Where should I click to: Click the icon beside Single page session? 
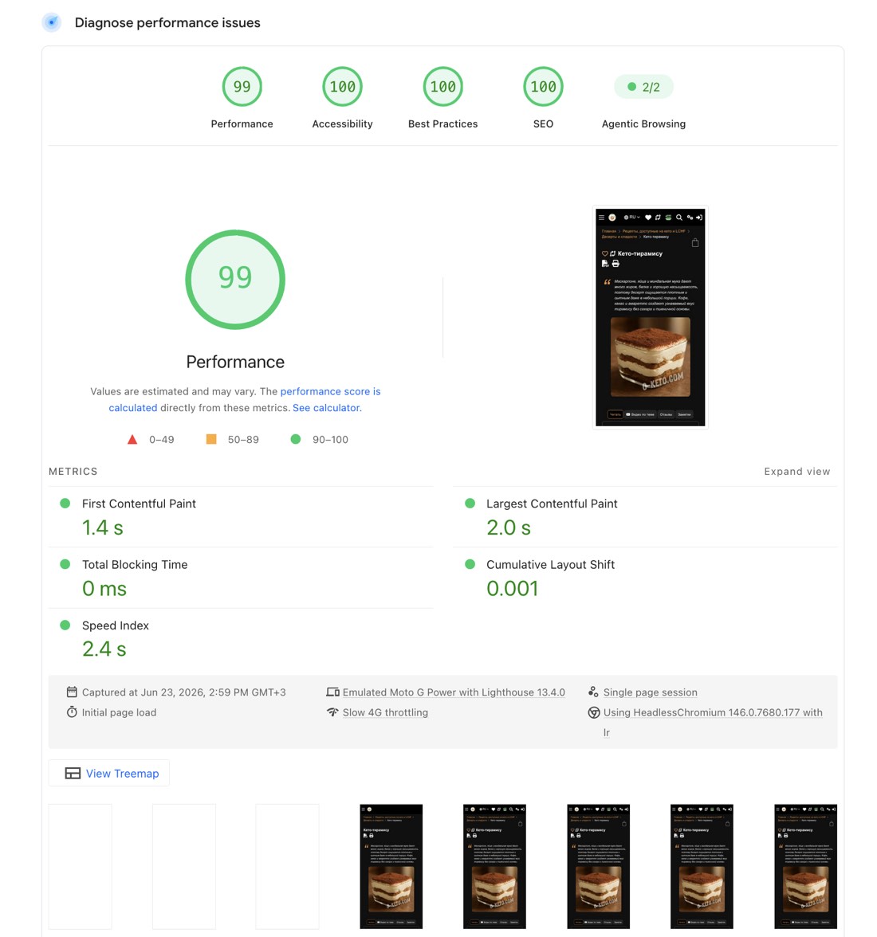pyautogui.click(x=593, y=692)
